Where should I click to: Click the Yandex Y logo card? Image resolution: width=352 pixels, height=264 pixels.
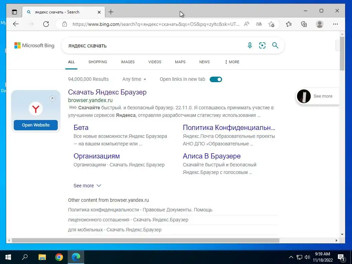36,109
